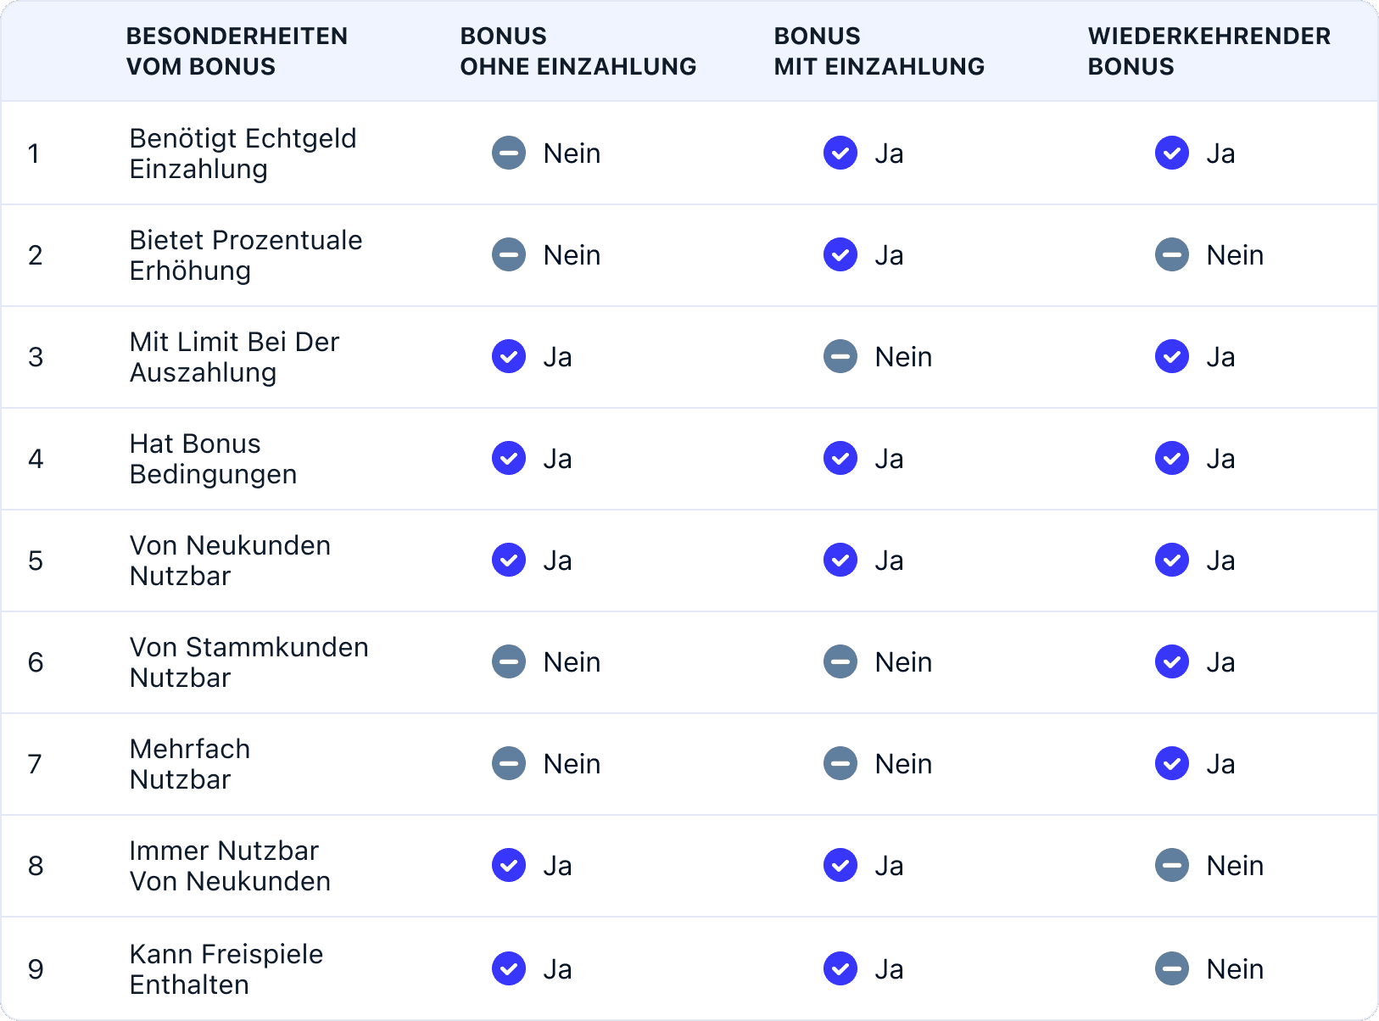1379x1021 pixels.
Task: Click minus icon for Wiederkehrender Bonus in Prozentuale Erhöhung row
Action: pos(1172,255)
